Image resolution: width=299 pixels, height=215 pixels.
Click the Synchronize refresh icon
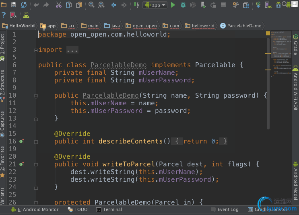24,5
